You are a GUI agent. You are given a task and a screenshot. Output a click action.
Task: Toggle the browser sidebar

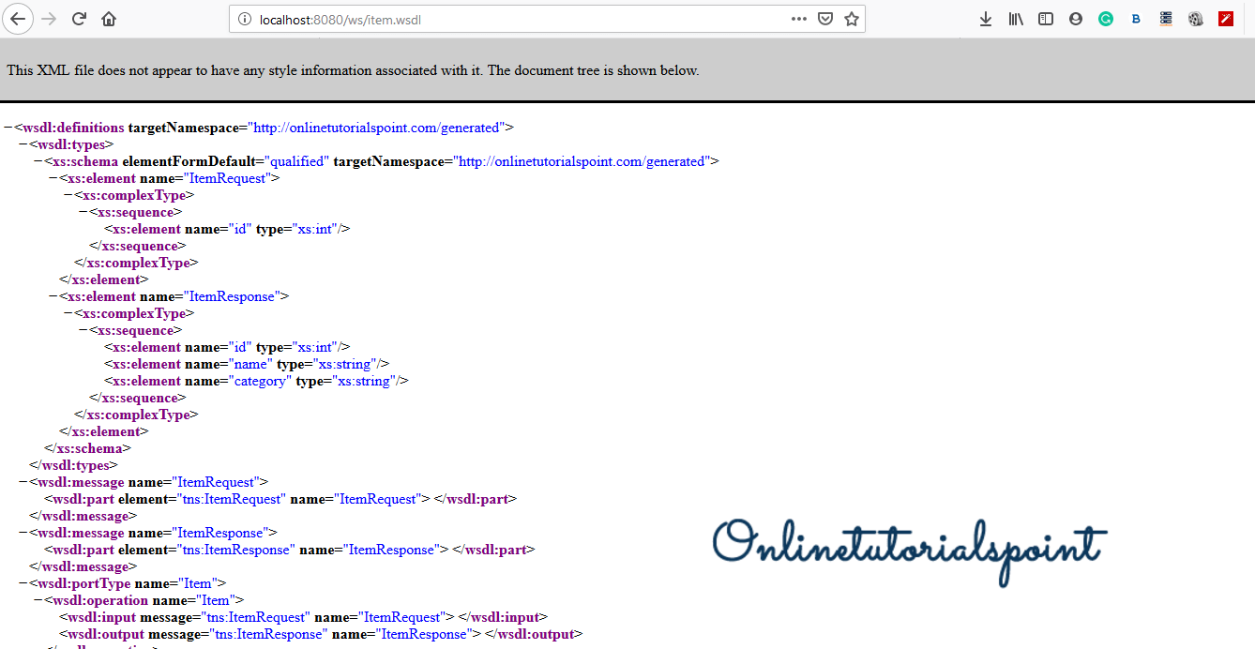coord(1046,19)
